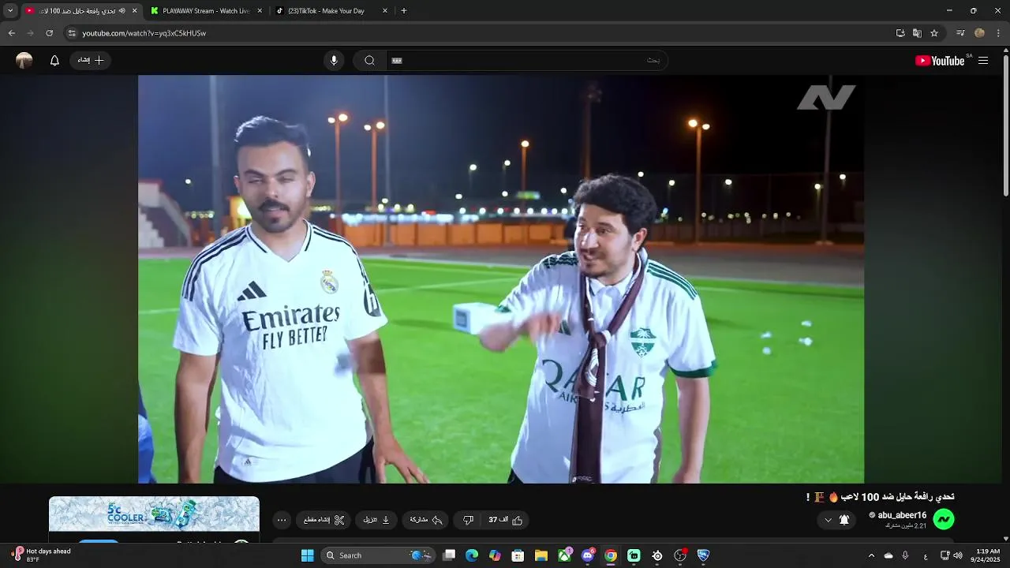Translate this page icon
Screen dimensions: 1010x568
(917, 33)
